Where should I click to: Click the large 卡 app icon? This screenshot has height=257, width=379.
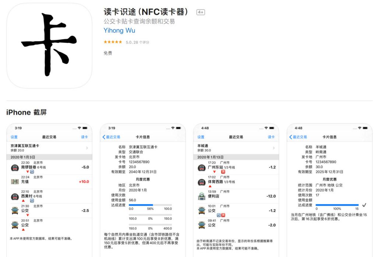pyautogui.click(x=49, y=45)
